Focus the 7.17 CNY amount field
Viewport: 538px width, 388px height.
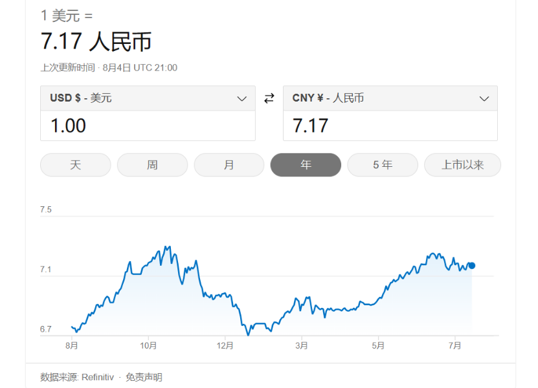click(390, 125)
